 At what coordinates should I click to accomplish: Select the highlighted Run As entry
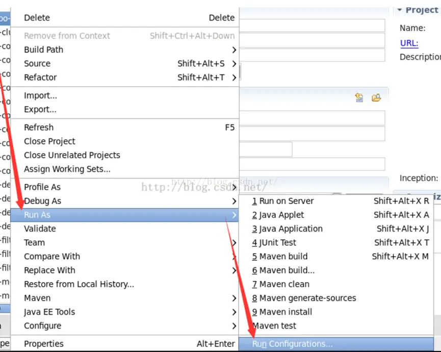125,215
